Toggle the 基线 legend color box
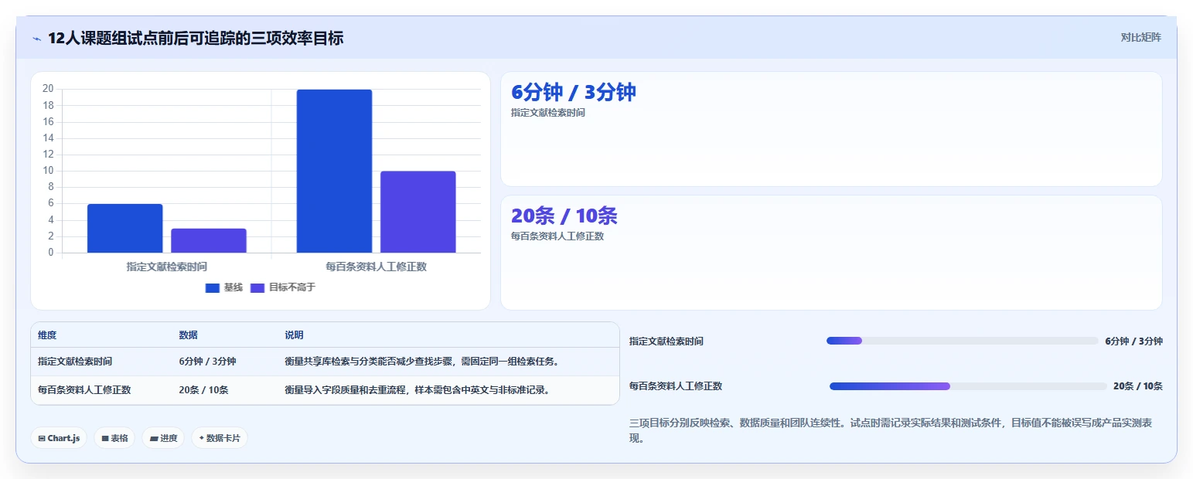The width and height of the screenshot is (1193, 479). [212, 287]
